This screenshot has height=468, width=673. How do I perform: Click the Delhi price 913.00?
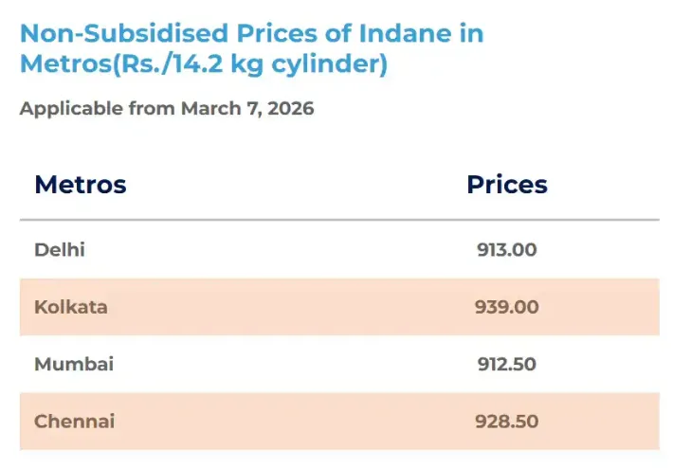[x=506, y=250]
